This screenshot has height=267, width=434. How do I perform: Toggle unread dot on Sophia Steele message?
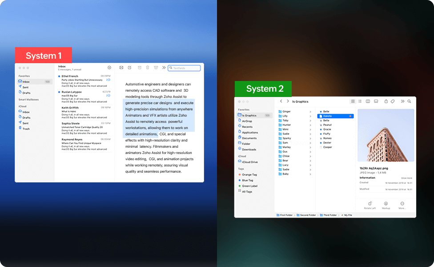click(58, 123)
